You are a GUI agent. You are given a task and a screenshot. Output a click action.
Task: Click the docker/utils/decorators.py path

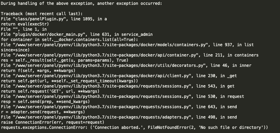(107, 65)
